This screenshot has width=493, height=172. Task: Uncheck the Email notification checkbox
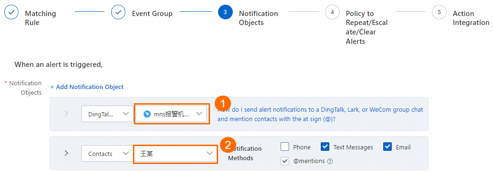tap(387, 147)
